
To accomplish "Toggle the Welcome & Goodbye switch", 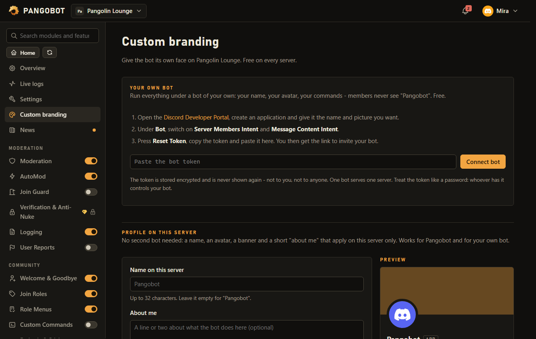I will 91,278.
